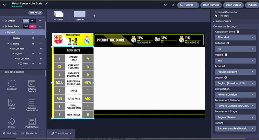Open the Transitions panel tab
The width and height of the screenshot is (259, 140).
point(62,133)
